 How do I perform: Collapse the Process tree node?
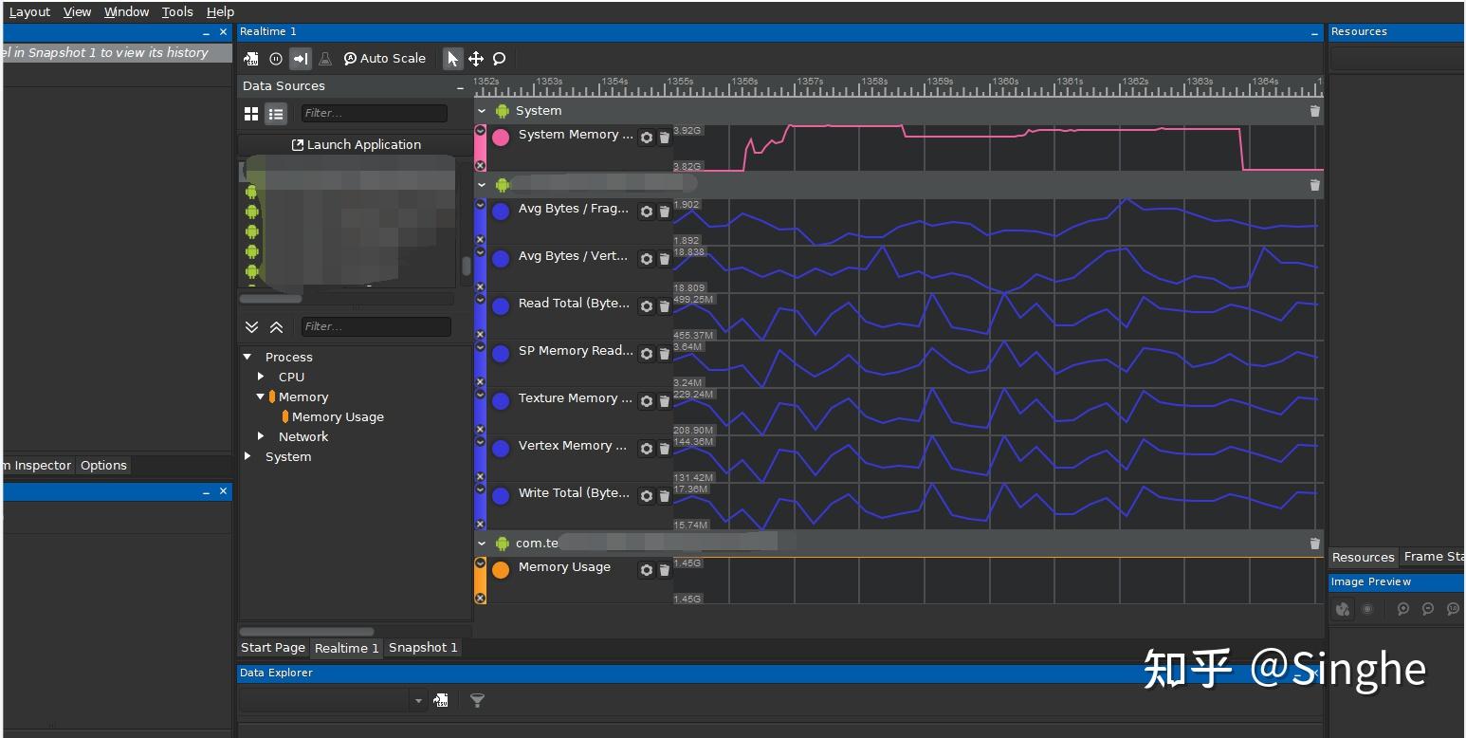(247, 358)
